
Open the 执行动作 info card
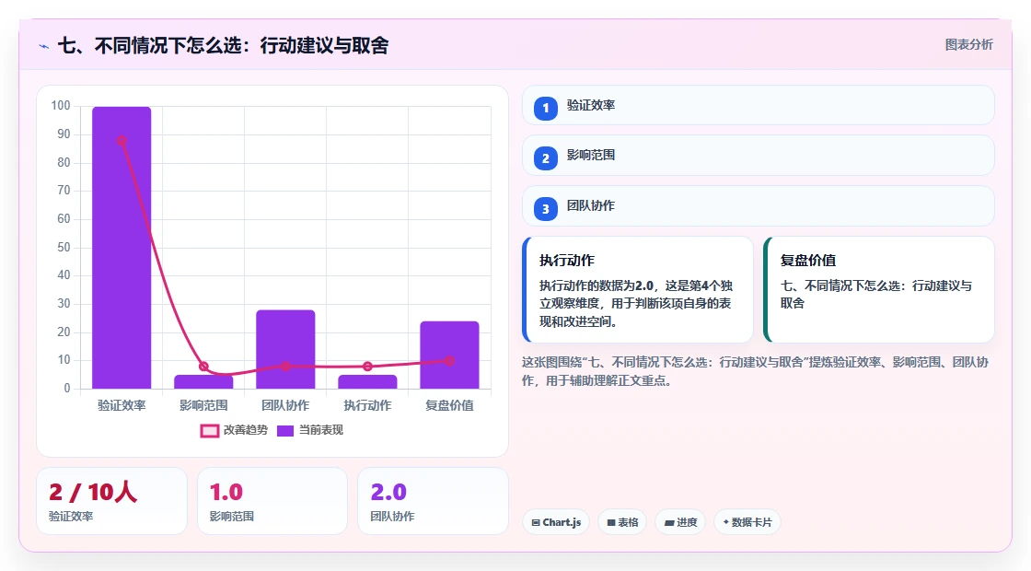click(x=638, y=289)
